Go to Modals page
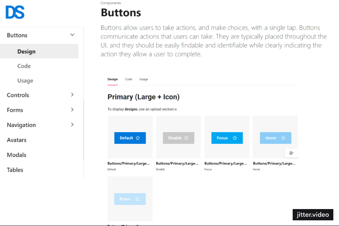The image size is (339, 226). point(17,155)
